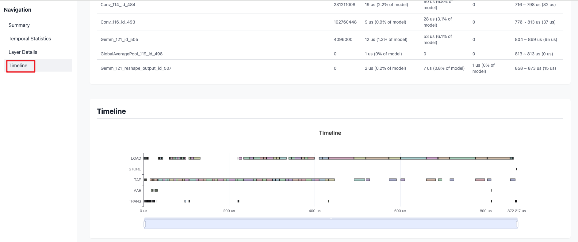Open Layer Details in navigation

23,52
